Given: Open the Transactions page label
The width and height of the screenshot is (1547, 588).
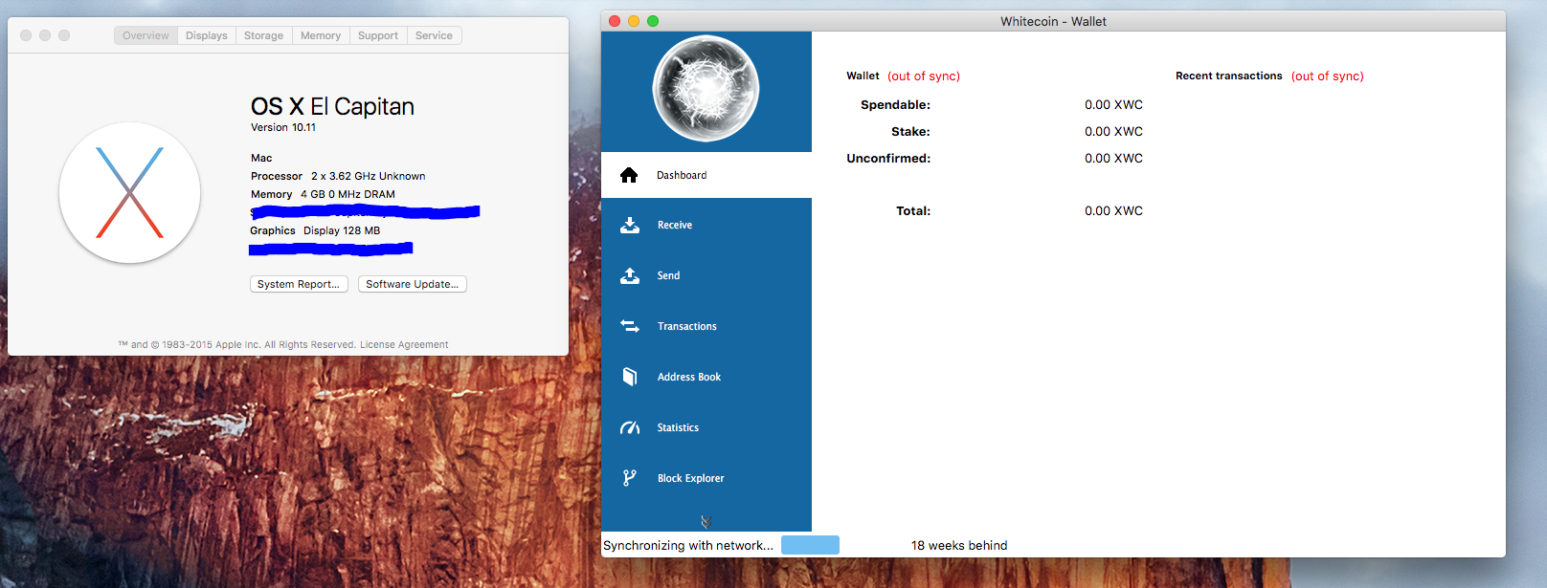Looking at the screenshot, I should pos(687,326).
